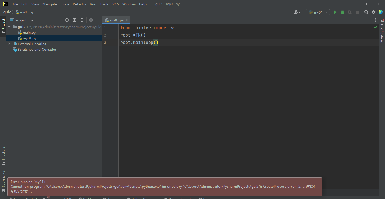Click code line 'from tkinter import *'

(x=147, y=28)
